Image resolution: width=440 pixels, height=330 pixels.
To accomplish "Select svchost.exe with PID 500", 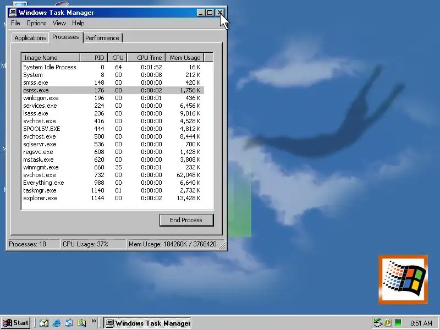I will pyautogui.click(x=113, y=136).
